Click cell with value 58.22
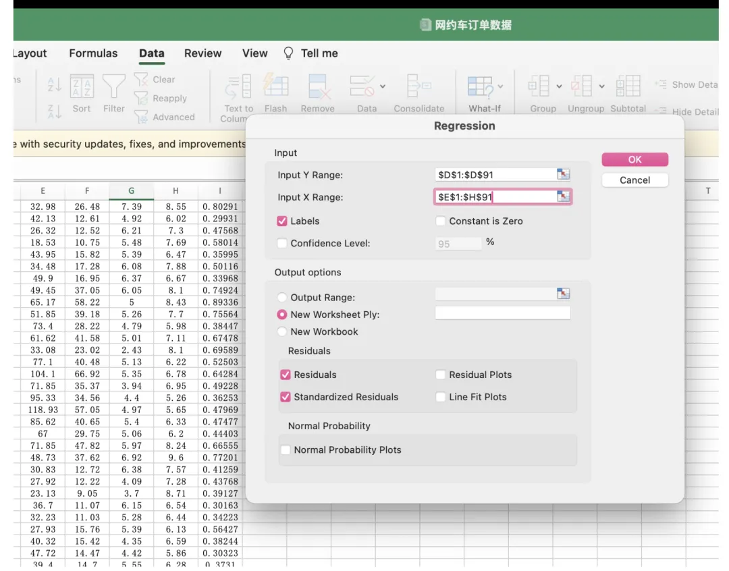729x571 pixels. 87,302
